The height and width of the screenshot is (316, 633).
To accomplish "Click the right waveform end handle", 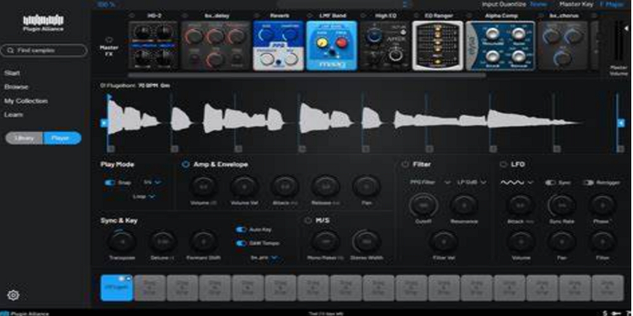I will coord(621,123).
